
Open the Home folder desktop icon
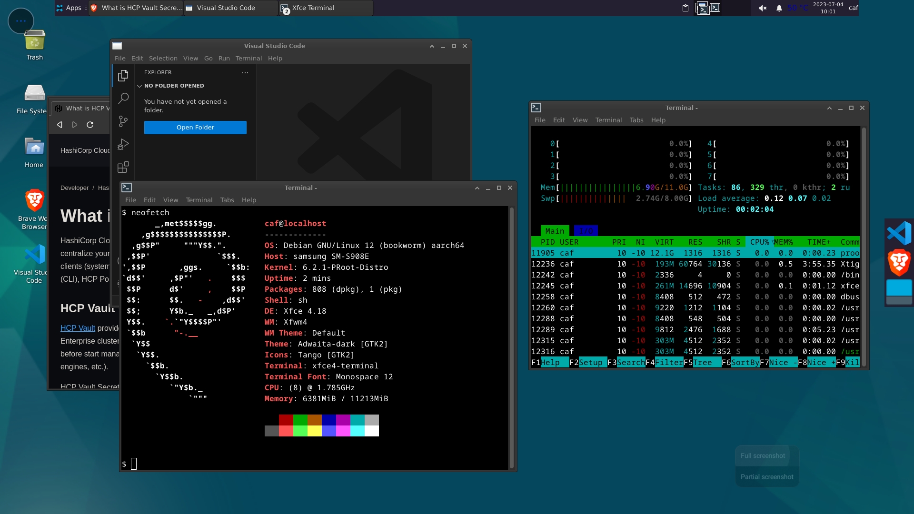click(x=34, y=153)
